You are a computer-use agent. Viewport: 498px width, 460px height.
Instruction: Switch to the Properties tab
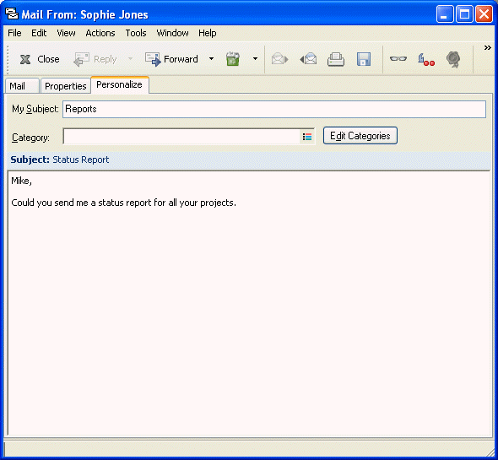66,86
